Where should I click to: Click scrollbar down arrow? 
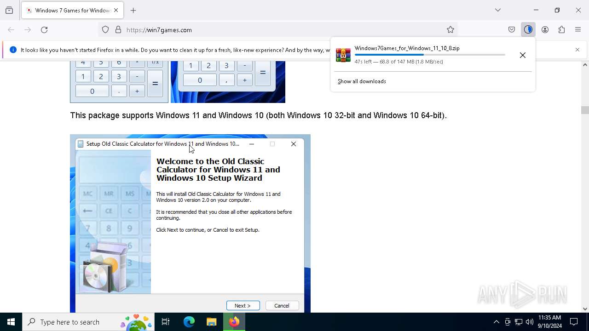pyautogui.click(x=585, y=309)
